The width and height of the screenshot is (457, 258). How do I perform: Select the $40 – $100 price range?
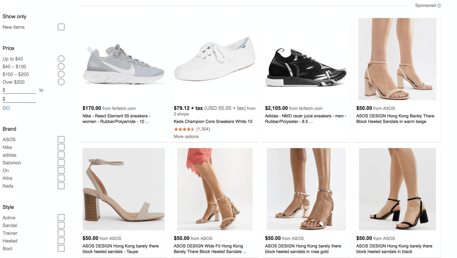pyautogui.click(x=61, y=66)
